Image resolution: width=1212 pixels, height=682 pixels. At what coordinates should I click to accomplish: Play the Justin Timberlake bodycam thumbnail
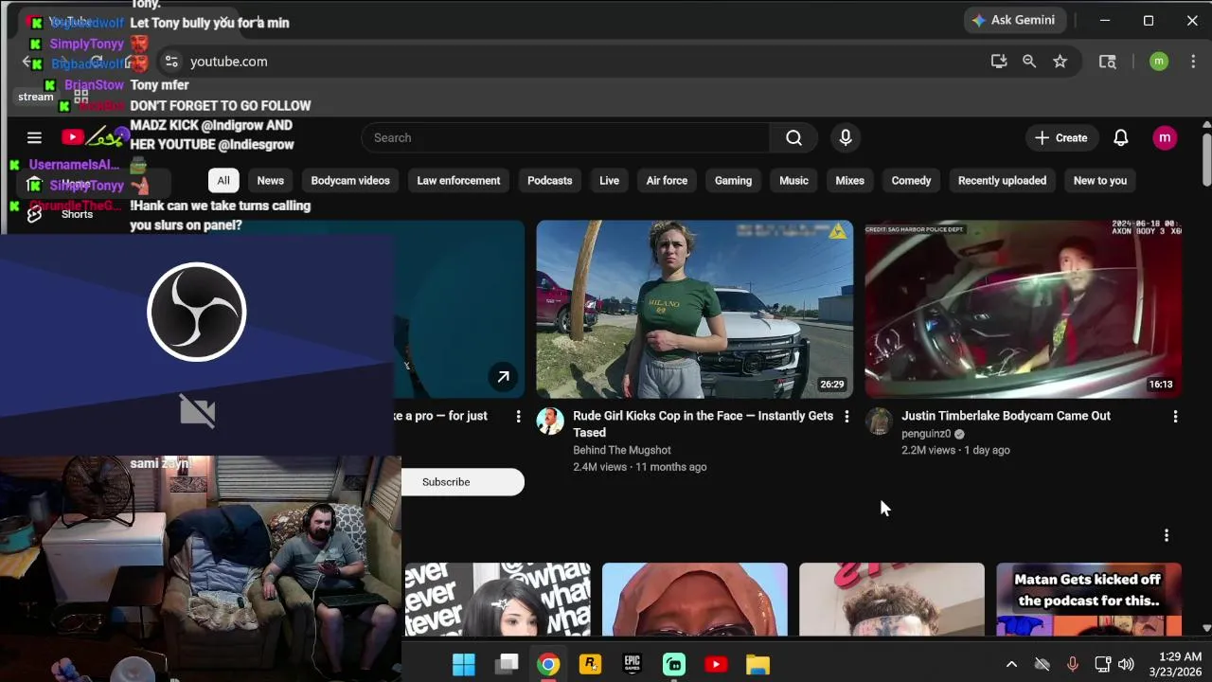(x=1024, y=309)
